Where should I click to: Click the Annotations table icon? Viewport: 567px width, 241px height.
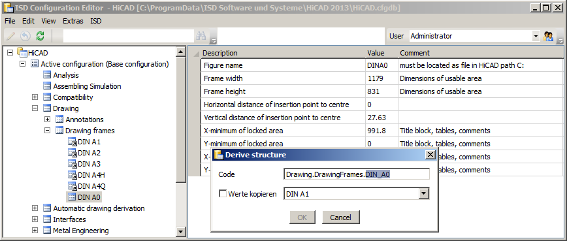pyautogui.click(x=59, y=120)
